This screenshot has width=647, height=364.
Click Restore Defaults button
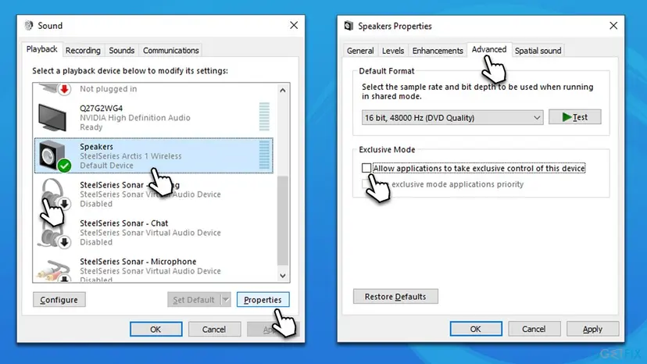tap(395, 296)
